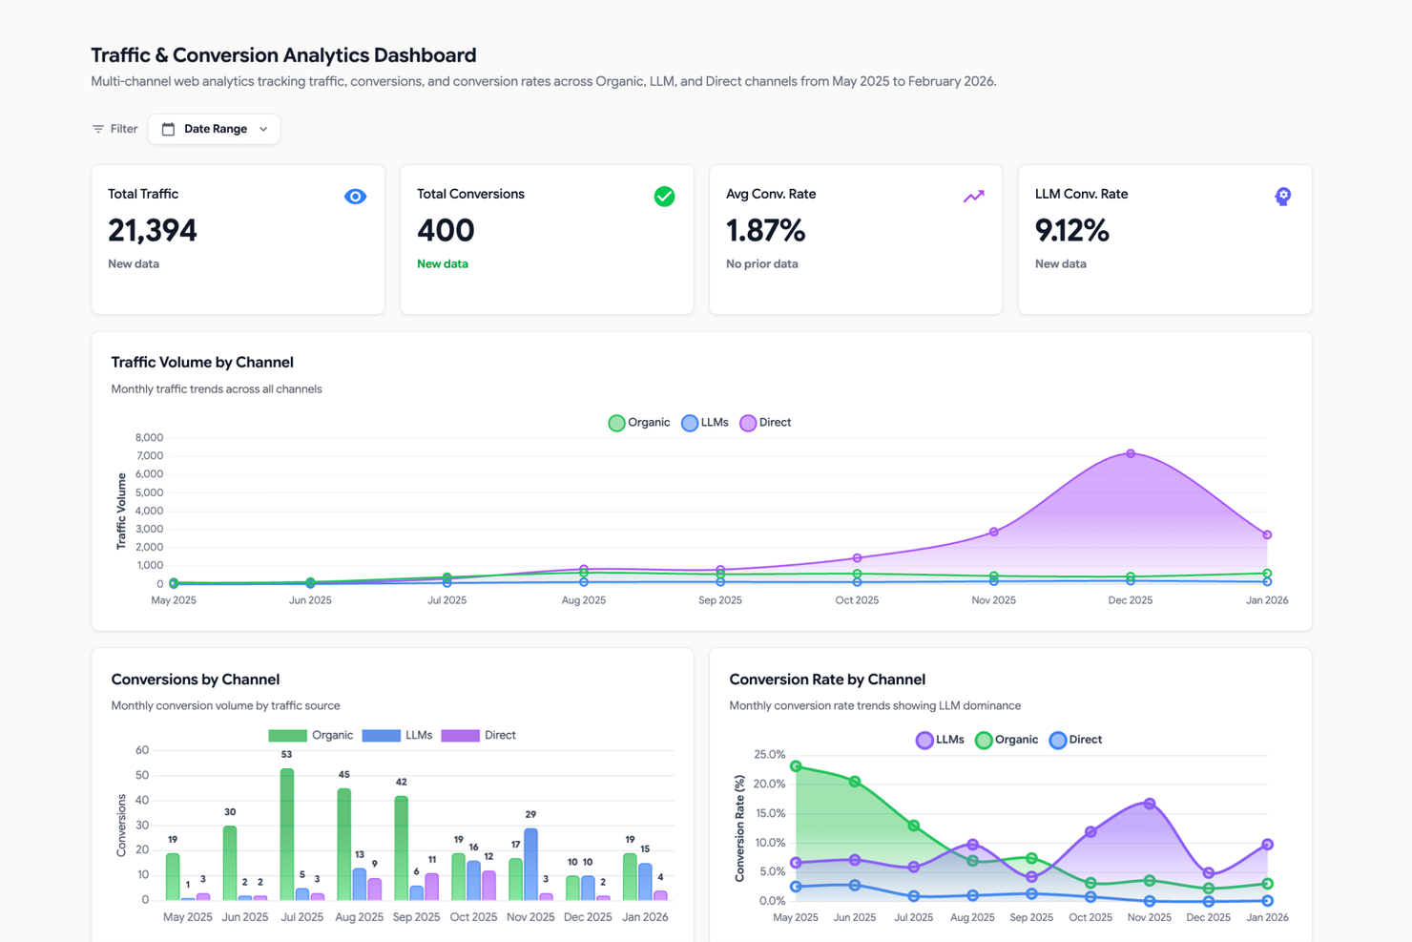
Task: Collapse the Filter panel
Action: (114, 128)
